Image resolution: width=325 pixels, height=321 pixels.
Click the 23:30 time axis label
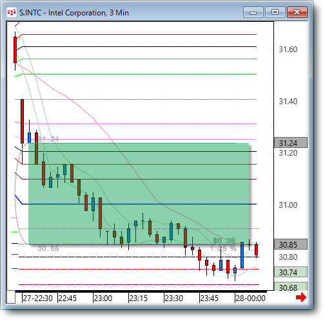point(174,298)
